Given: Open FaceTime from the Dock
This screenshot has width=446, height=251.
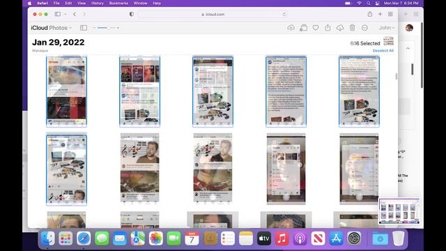Looking at the screenshot, I should [174, 238].
